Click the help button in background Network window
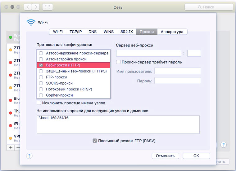 click(223, 145)
